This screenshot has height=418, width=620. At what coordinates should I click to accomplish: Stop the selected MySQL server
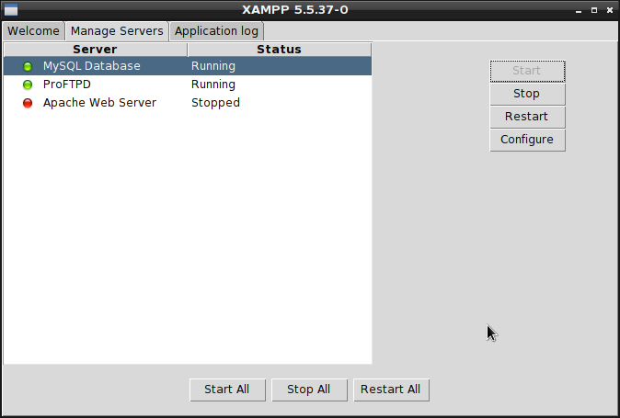(527, 94)
